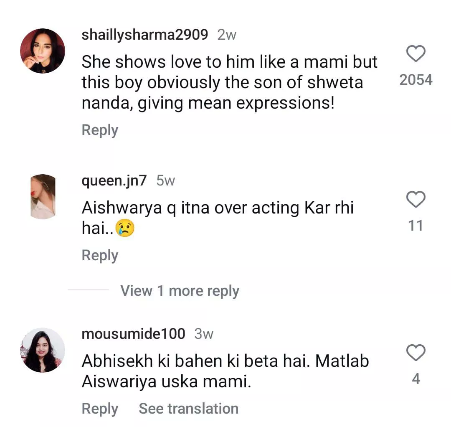This screenshot has width=451, height=427.
Task: Open the shaillysharma2909 username link
Action: [x=144, y=35]
